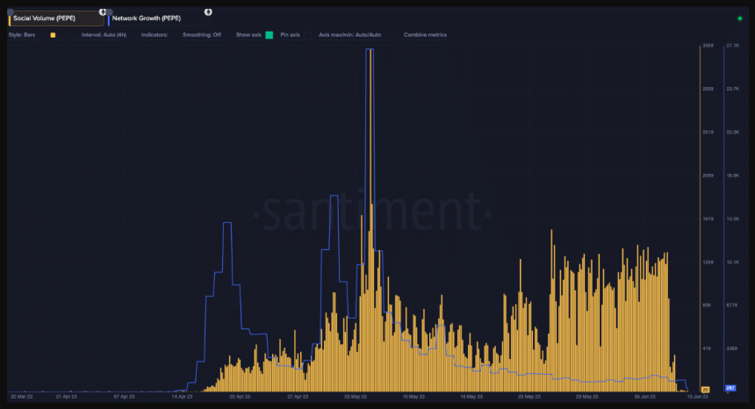Click the 3359 label on the orange axis
The height and width of the screenshot is (409, 755).
708,46
